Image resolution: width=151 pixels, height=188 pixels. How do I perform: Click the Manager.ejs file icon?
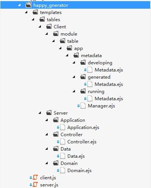pos(83,106)
